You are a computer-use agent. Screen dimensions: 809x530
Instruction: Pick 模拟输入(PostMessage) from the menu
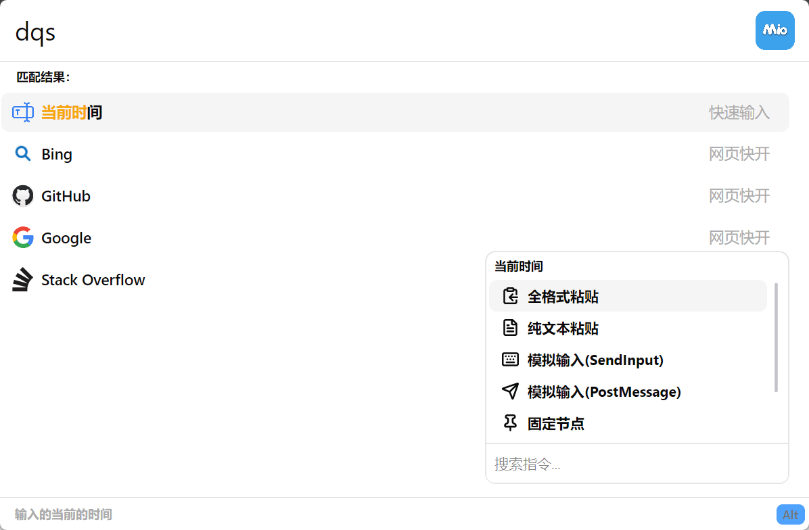coord(628,392)
